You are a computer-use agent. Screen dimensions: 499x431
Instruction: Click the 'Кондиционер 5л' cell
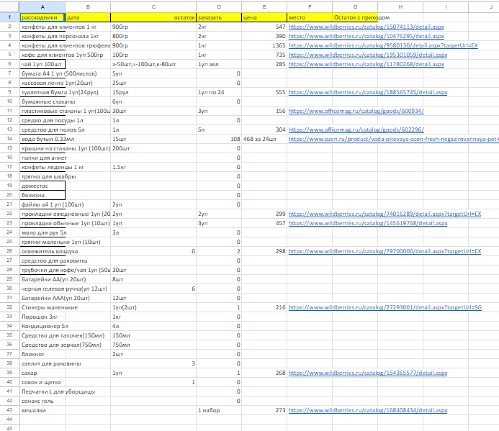click(42, 326)
